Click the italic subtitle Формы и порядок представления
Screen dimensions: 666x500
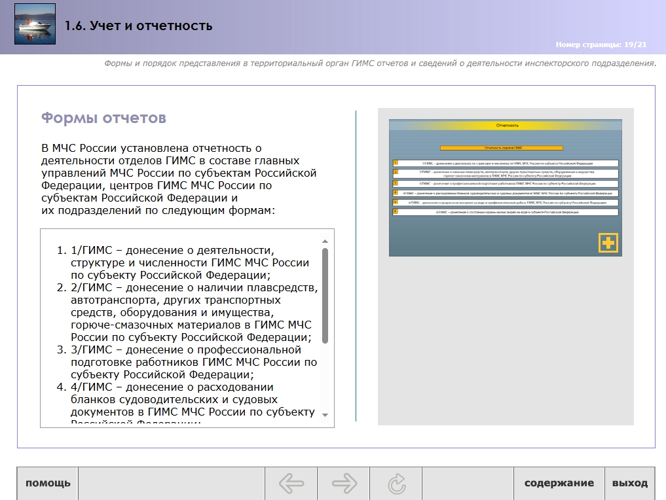tap(380, 63)
